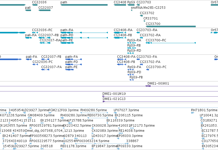
Task: Click the CG32037-RA transcript label
Action: tap(50, 40)
